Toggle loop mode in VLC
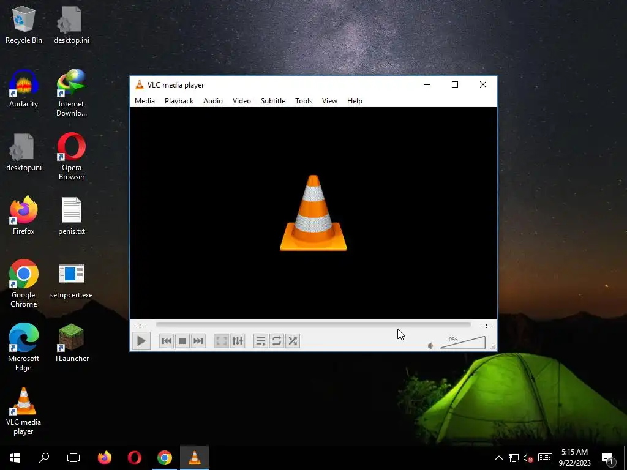Viewport: 627px width, 470px height. 277,341
